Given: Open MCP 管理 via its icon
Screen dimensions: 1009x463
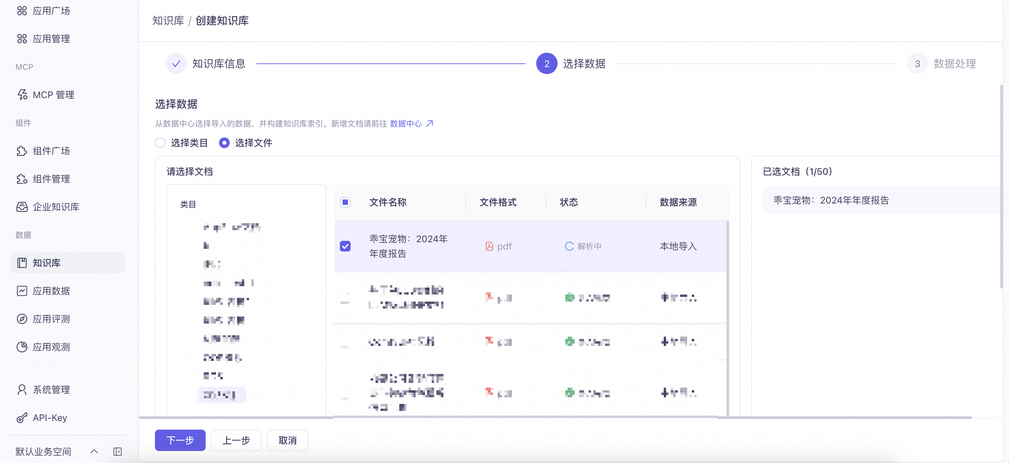Looking at the screenshot, I should point(22,95).
